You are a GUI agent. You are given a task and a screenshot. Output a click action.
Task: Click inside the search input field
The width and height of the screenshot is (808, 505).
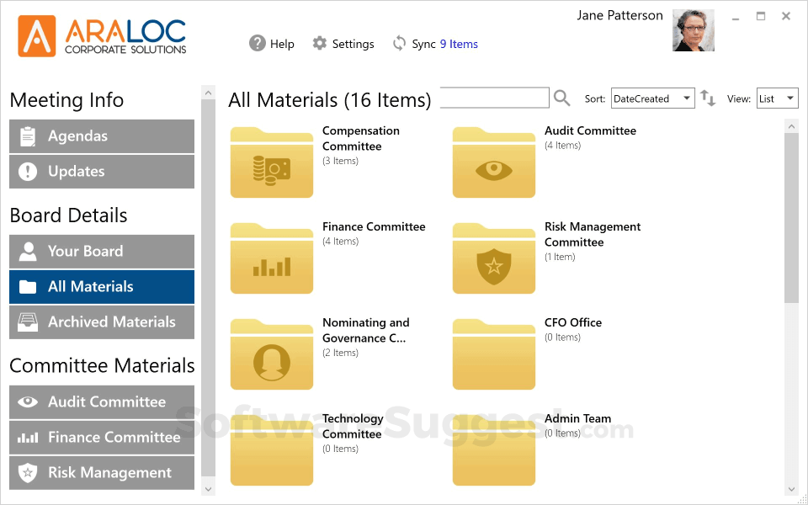coord(494,98)
